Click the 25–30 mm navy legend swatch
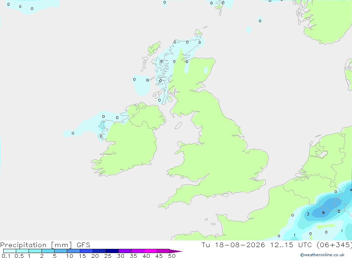Screen dimensions: 352x258 coord(112,251)
